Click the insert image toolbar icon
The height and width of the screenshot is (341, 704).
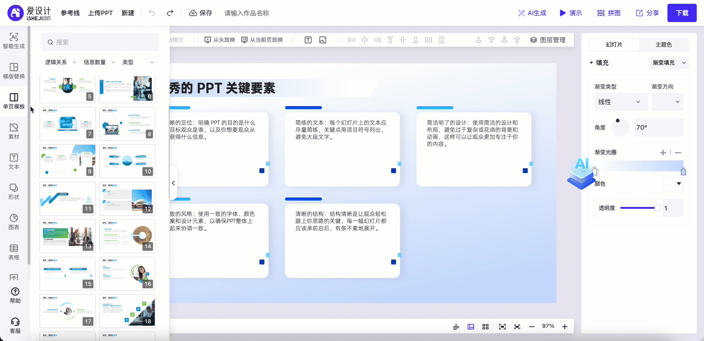[323, 40]
